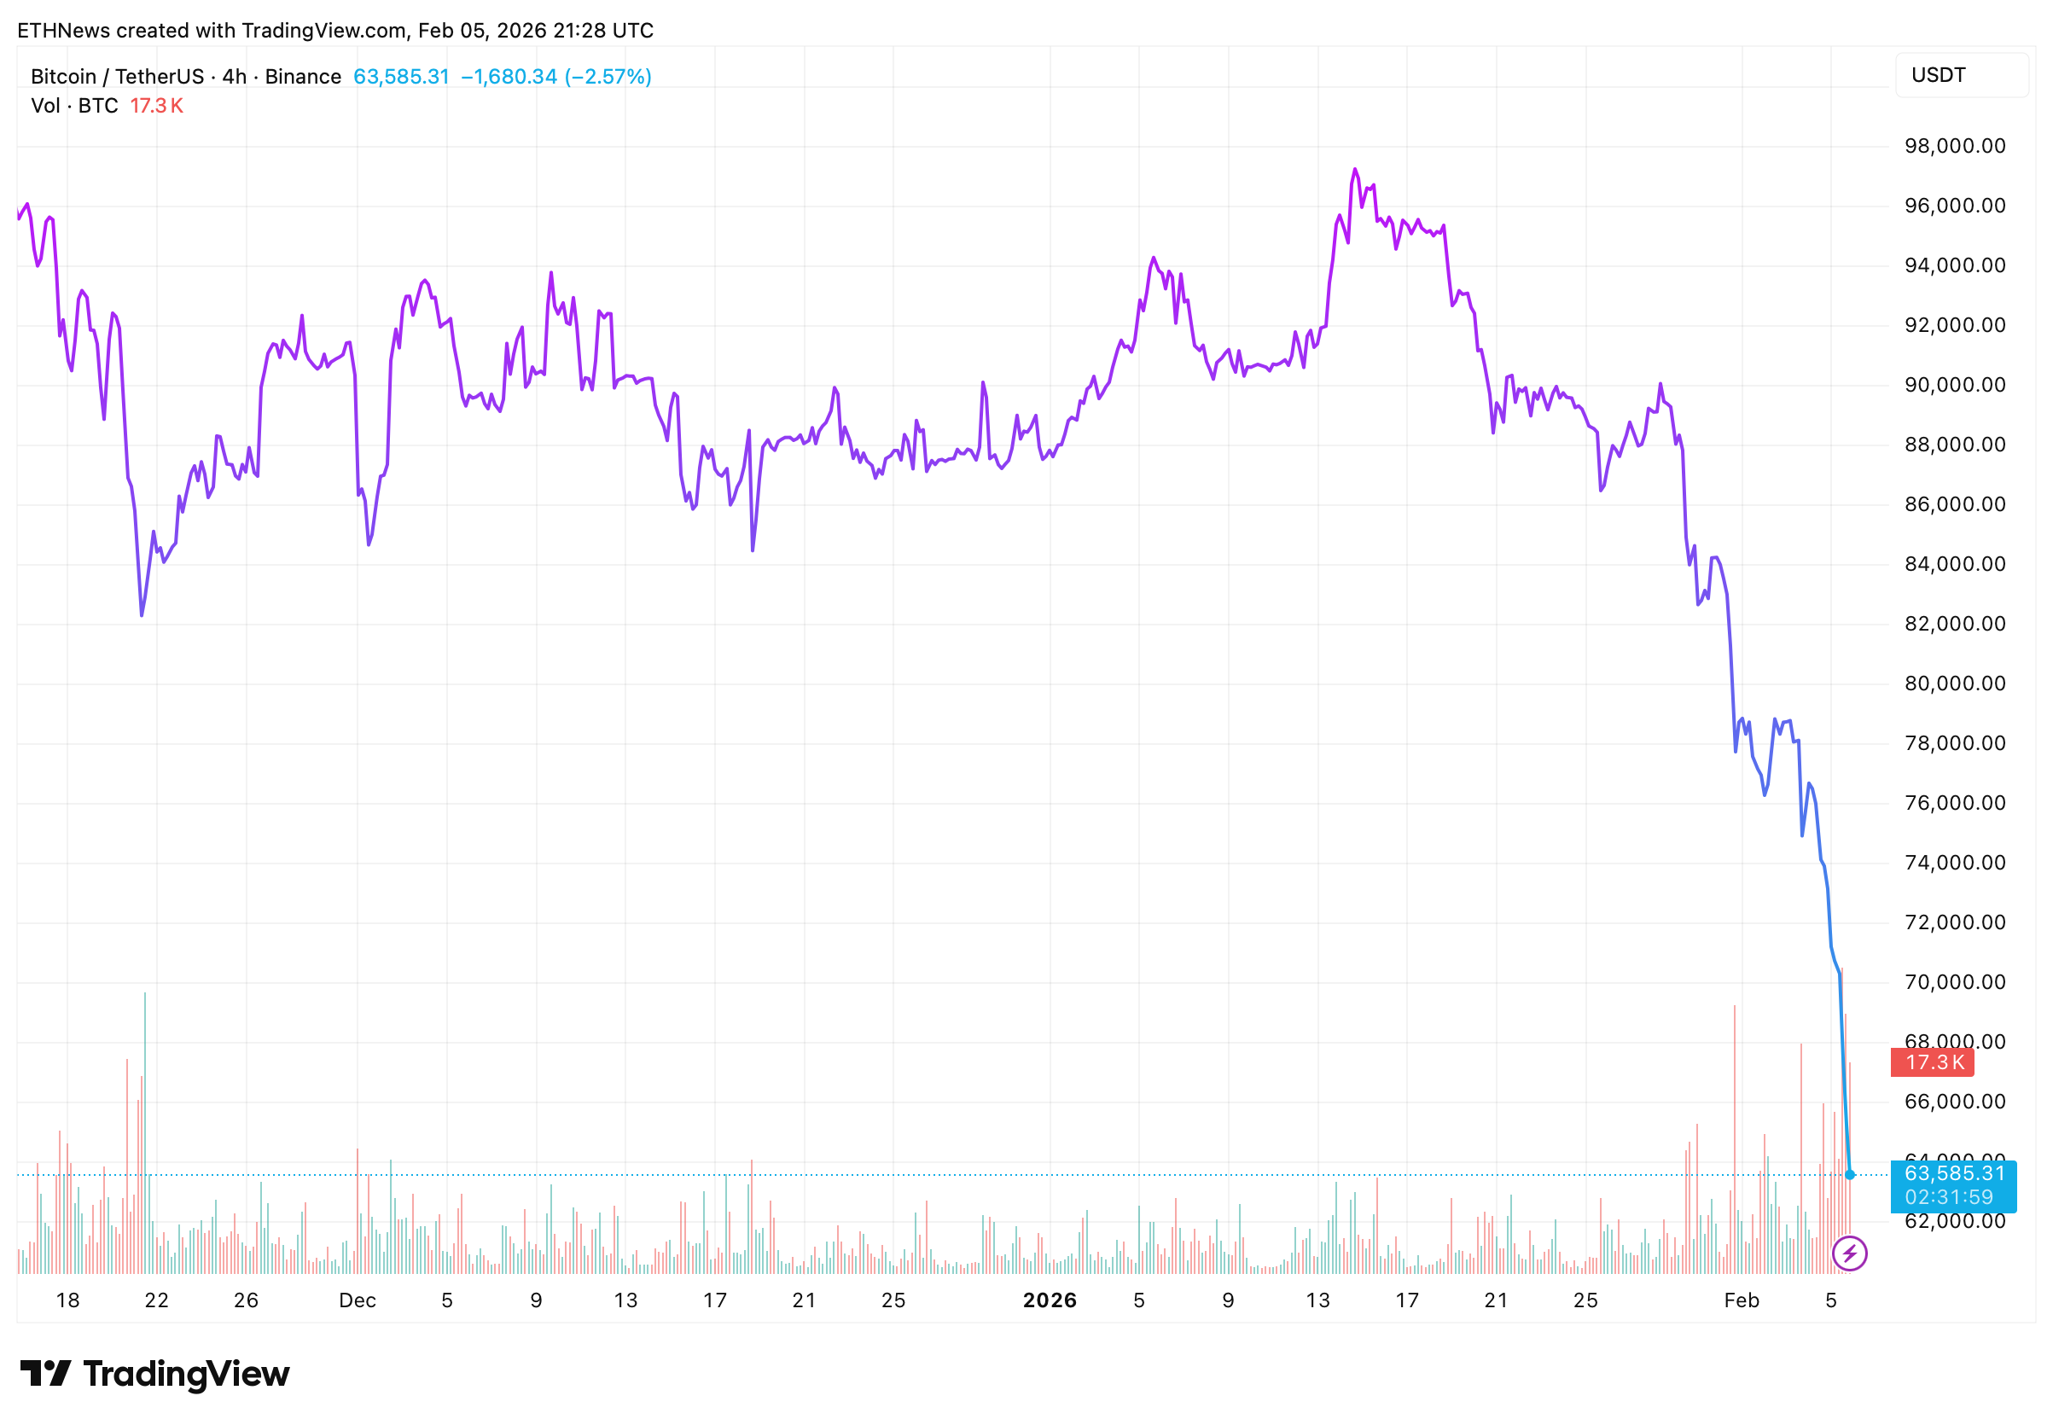The height and width of the screenshot is (1425, 2053).
Task: Select the Vol · BTC indicator legend
Action: tap(75, 107)
